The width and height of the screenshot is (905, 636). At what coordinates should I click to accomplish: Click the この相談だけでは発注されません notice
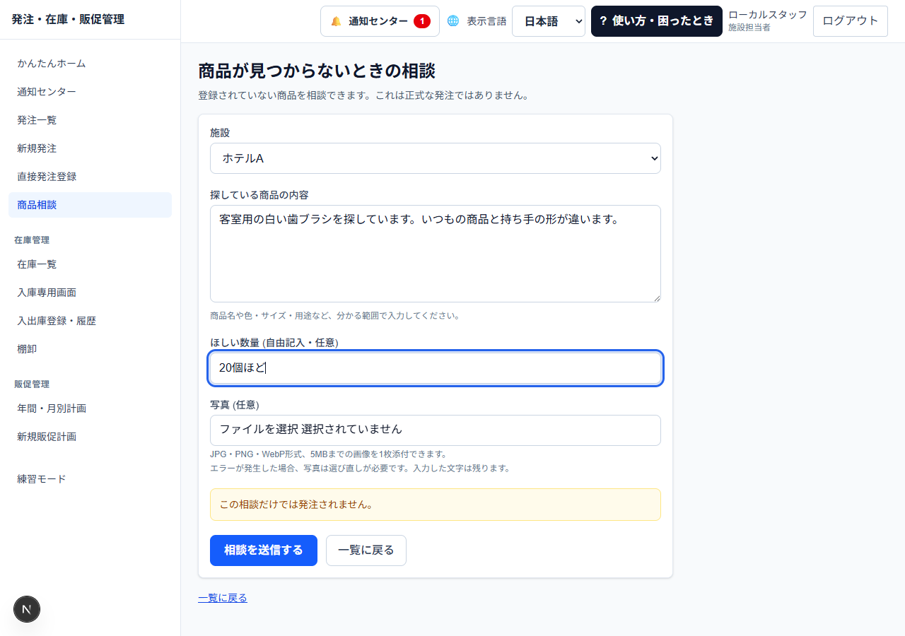coord(436,505)
